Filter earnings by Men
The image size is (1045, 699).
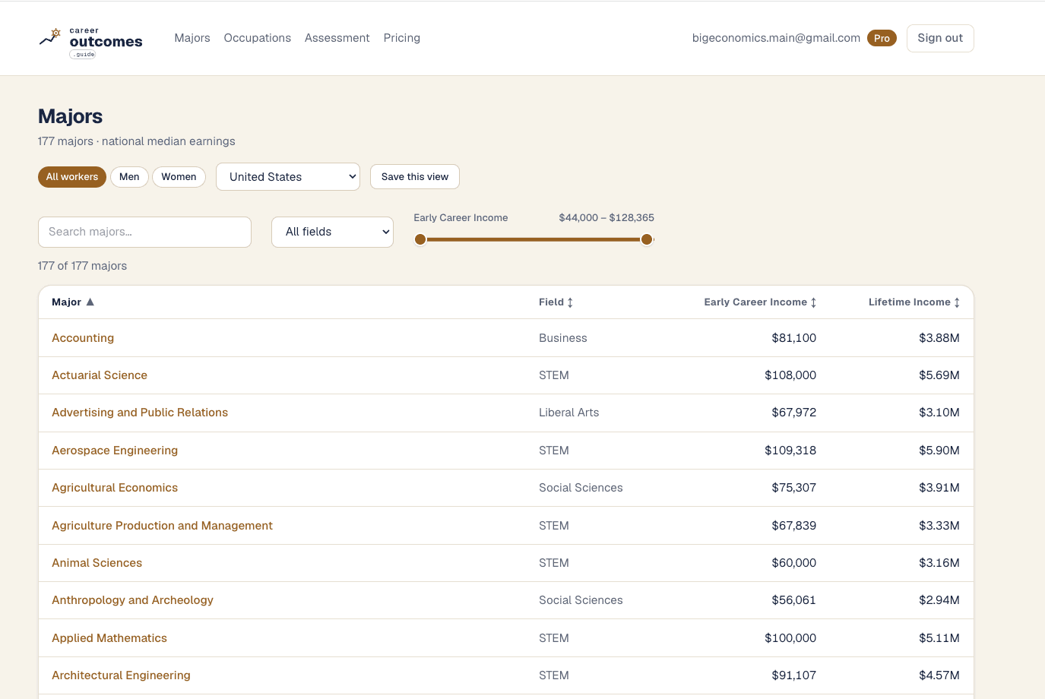[x=129, y=177]
